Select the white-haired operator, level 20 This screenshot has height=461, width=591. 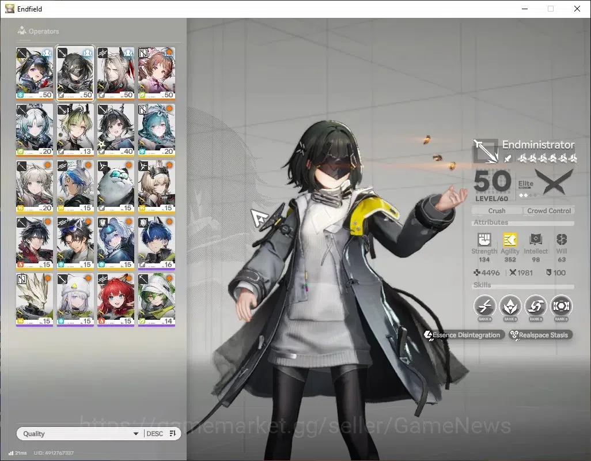[x=35, y=130]
